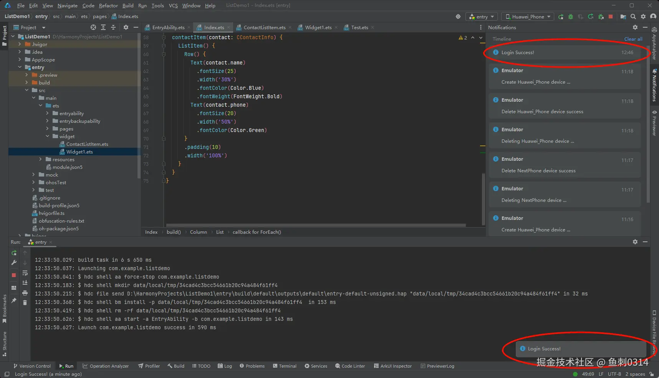
Task: Click select opened file target icon in Project panel
Action: [93, 27]
